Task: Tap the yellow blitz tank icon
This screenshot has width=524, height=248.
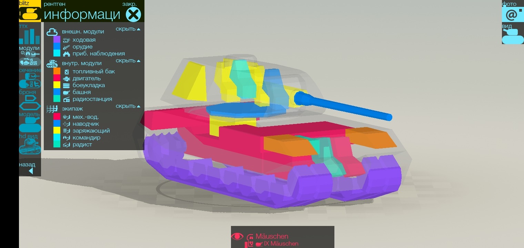Action: tap(30, 14)
